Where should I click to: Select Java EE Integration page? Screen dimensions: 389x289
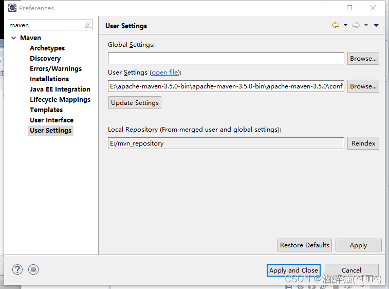tap(60, 89)
